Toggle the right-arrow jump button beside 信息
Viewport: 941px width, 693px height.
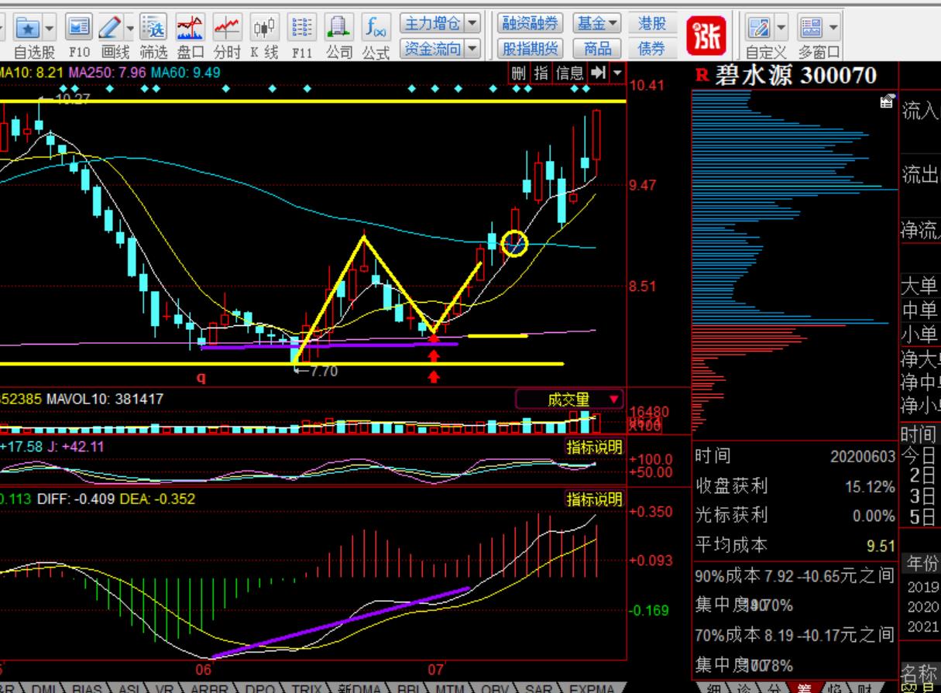click(599, 74)
